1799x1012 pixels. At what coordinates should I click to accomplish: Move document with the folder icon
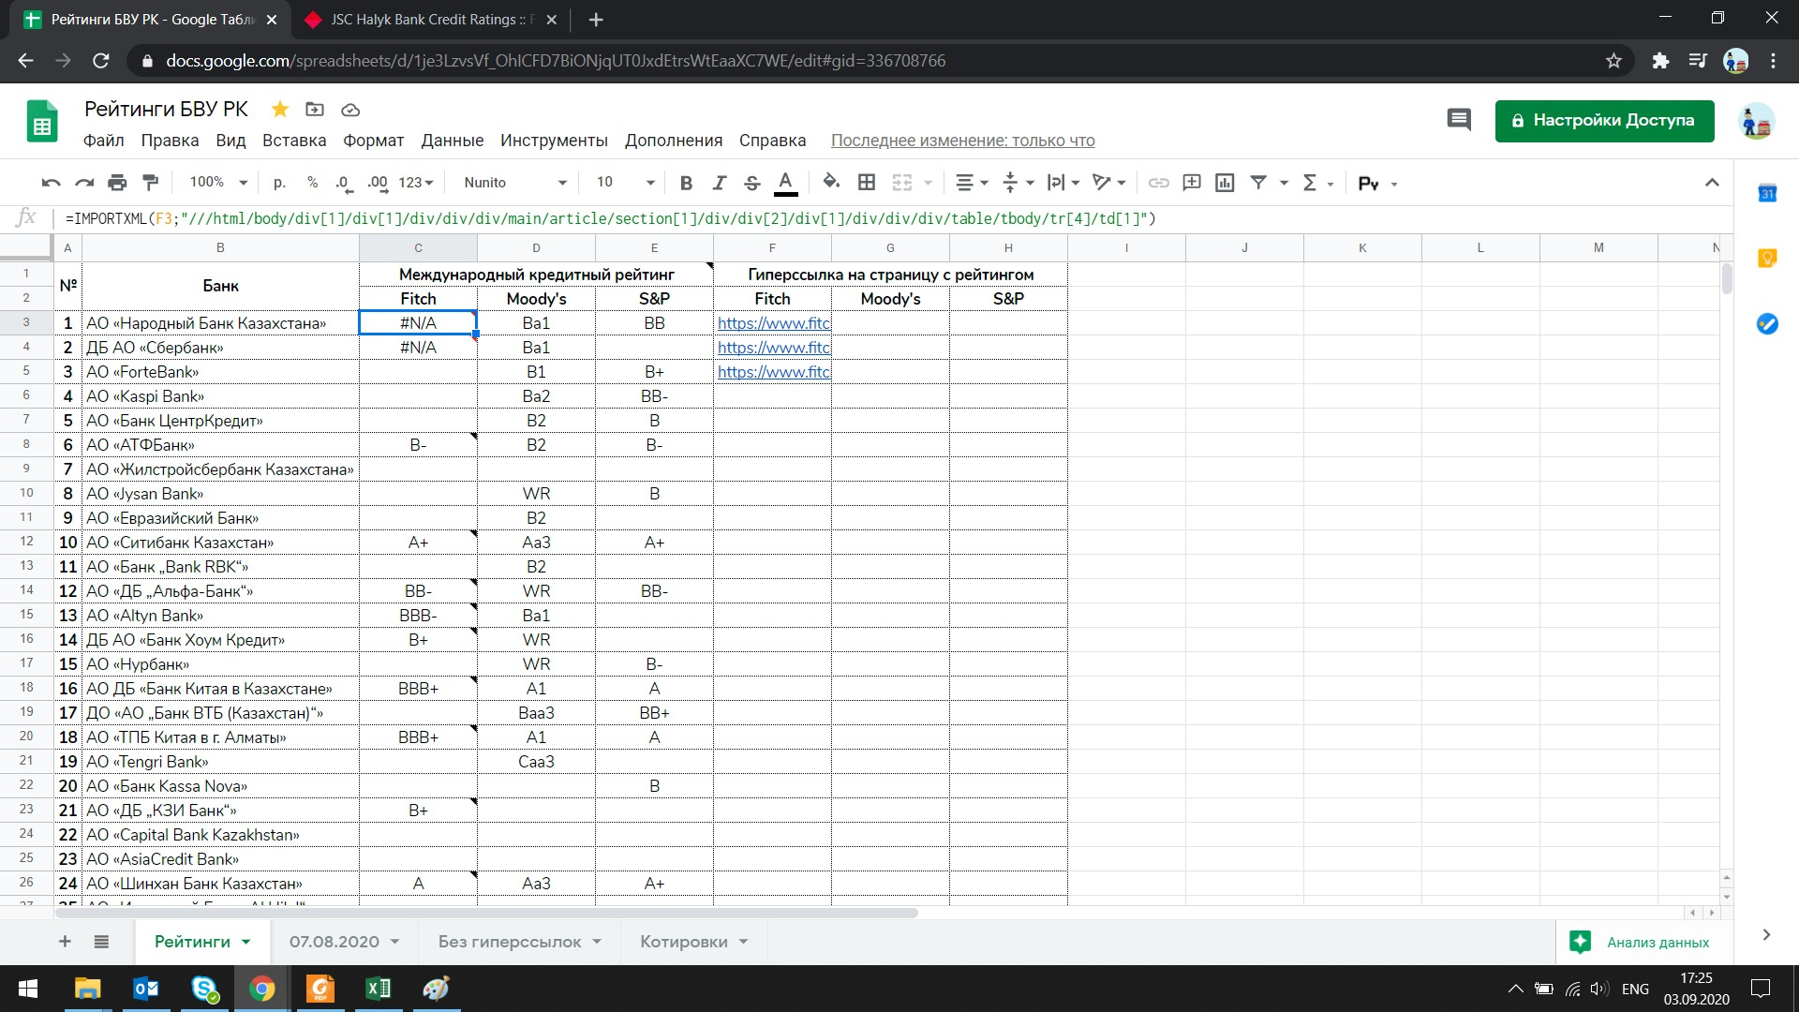315,110
